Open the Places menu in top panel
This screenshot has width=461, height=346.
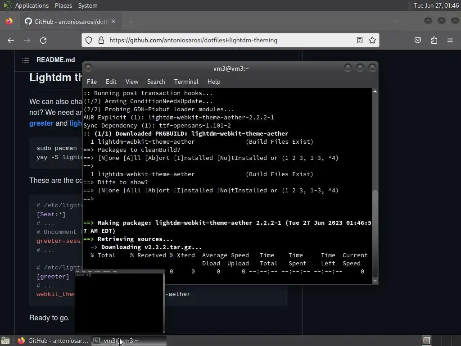pyautogui.click(x=63, y=5)
